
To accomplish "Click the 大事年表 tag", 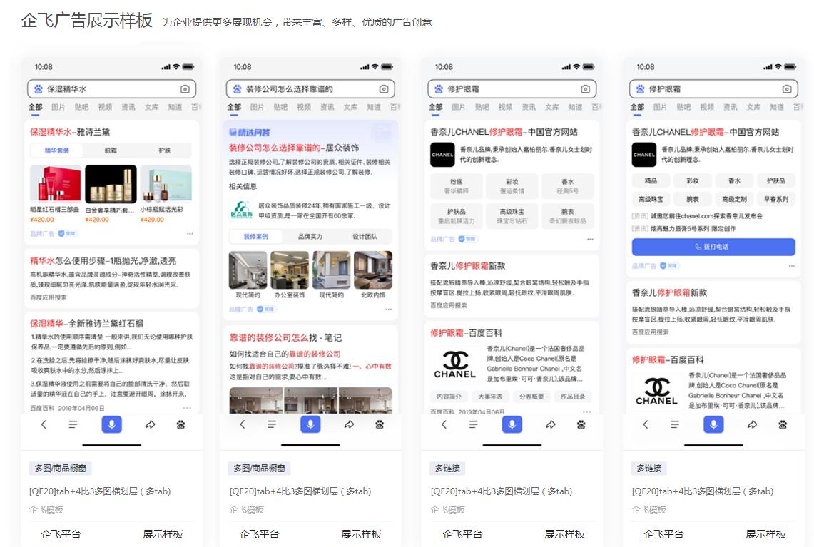I will pos(490,397).
